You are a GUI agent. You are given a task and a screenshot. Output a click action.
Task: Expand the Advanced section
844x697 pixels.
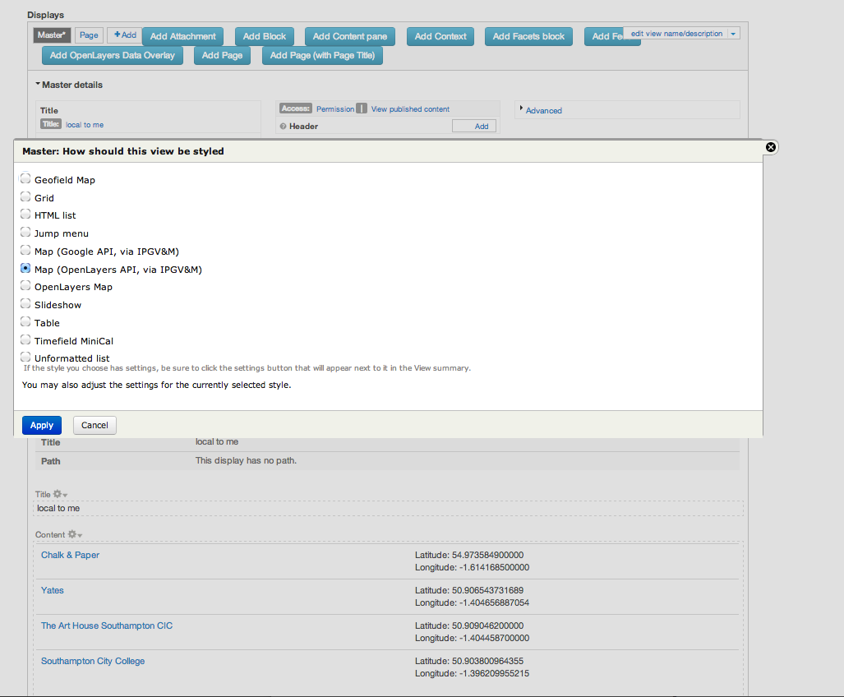tap(544, 110)
